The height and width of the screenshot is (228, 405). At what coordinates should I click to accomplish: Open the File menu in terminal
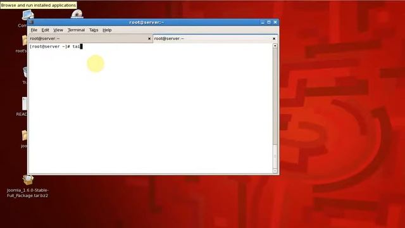point(34,30)
